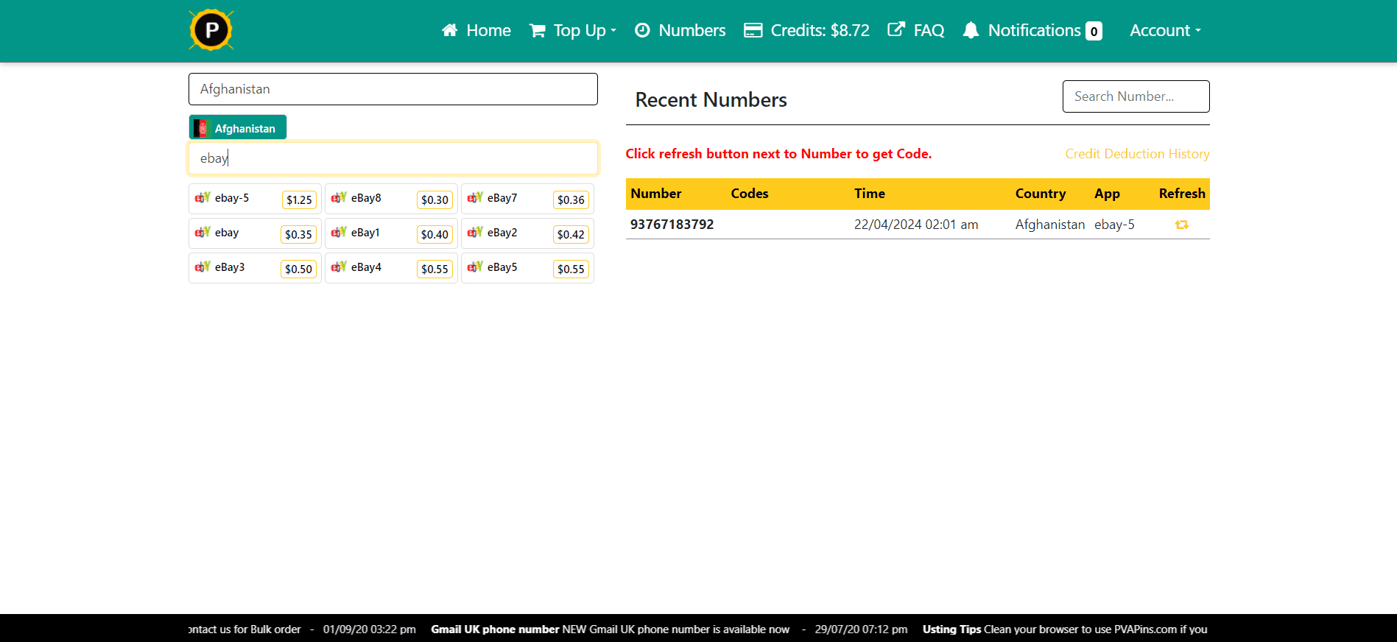Select the eBay1 $0.40 price tag
This screenshot has height=642, width=1397.
(x=434, y=234)
